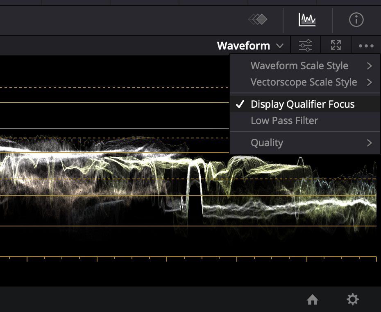The image size is (381, 312).
Task: Enable the Low Pass Filter option
Action: point(284,121)
